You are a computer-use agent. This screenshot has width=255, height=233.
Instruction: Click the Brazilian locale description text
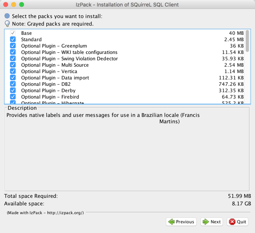point(103,118)
